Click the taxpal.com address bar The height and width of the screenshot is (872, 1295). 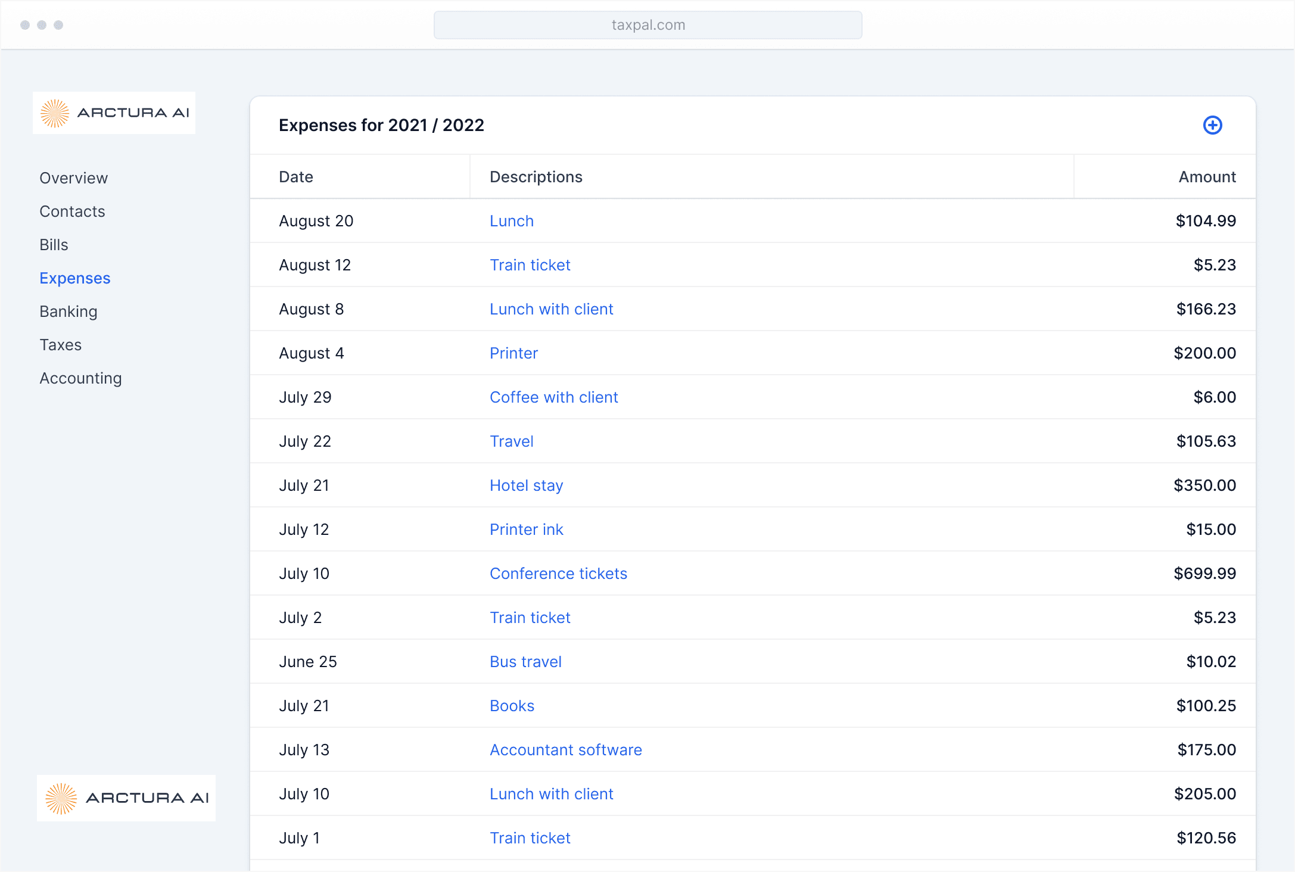point(647,25)
